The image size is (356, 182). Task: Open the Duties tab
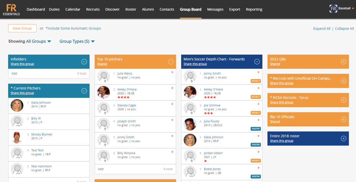[54, 9]
